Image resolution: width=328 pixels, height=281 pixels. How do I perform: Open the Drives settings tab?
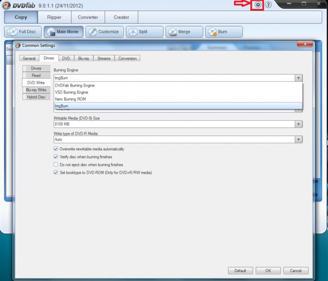pos(49,58)
